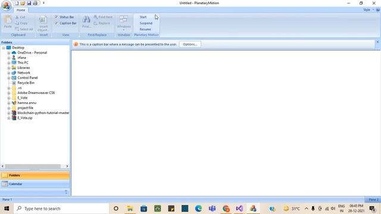
Task: Click the taskbar search box
Action: pyautogui.click(x=61, y=209)
